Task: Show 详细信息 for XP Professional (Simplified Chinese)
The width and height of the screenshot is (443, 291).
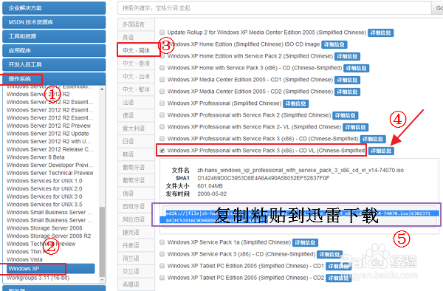Action: (x=295, y=103)
